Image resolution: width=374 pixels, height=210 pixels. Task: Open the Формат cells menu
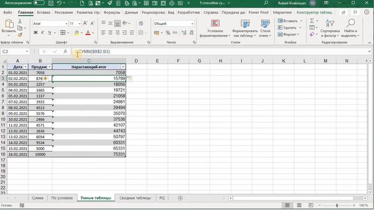[288, 34]
